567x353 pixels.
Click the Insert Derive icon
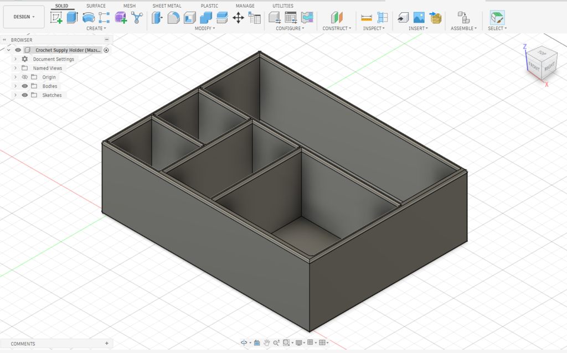[403, 17]
